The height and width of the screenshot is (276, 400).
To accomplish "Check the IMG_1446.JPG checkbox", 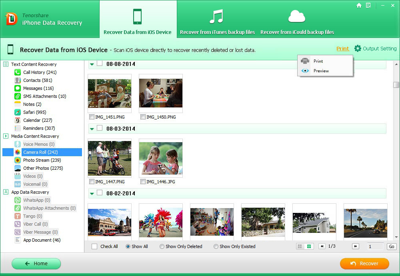I will click(x=143, y=182).
